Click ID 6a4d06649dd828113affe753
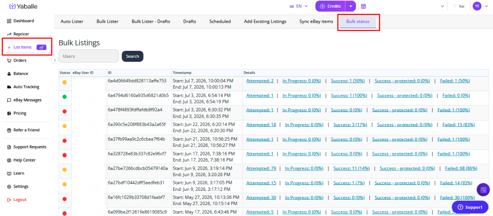This screenshot has height=216, width=493. coord(137,81)
